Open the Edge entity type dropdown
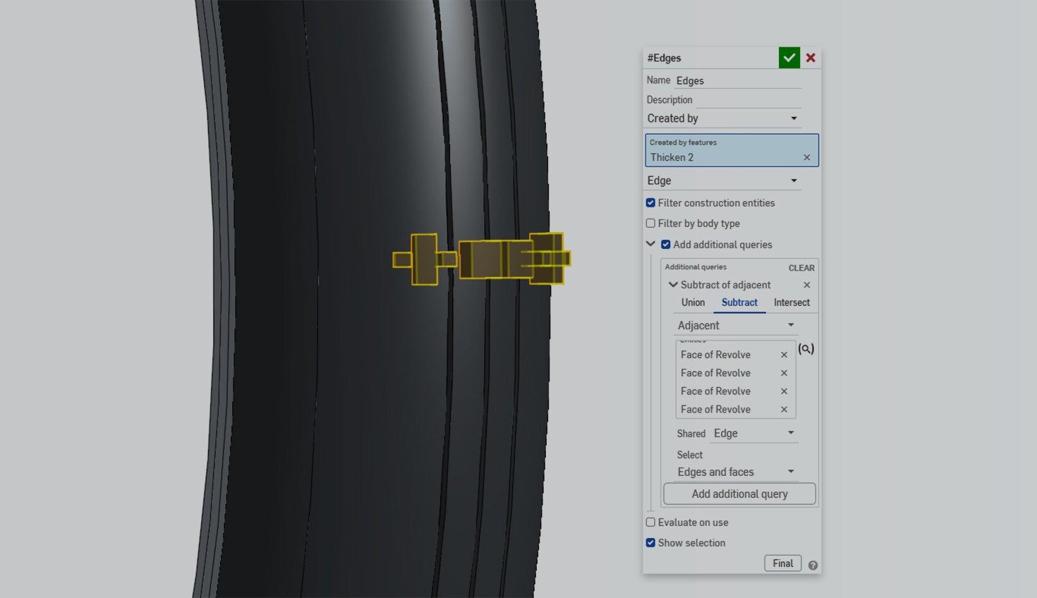This screenshot has height=598, width=1037. tap(723, 181)
